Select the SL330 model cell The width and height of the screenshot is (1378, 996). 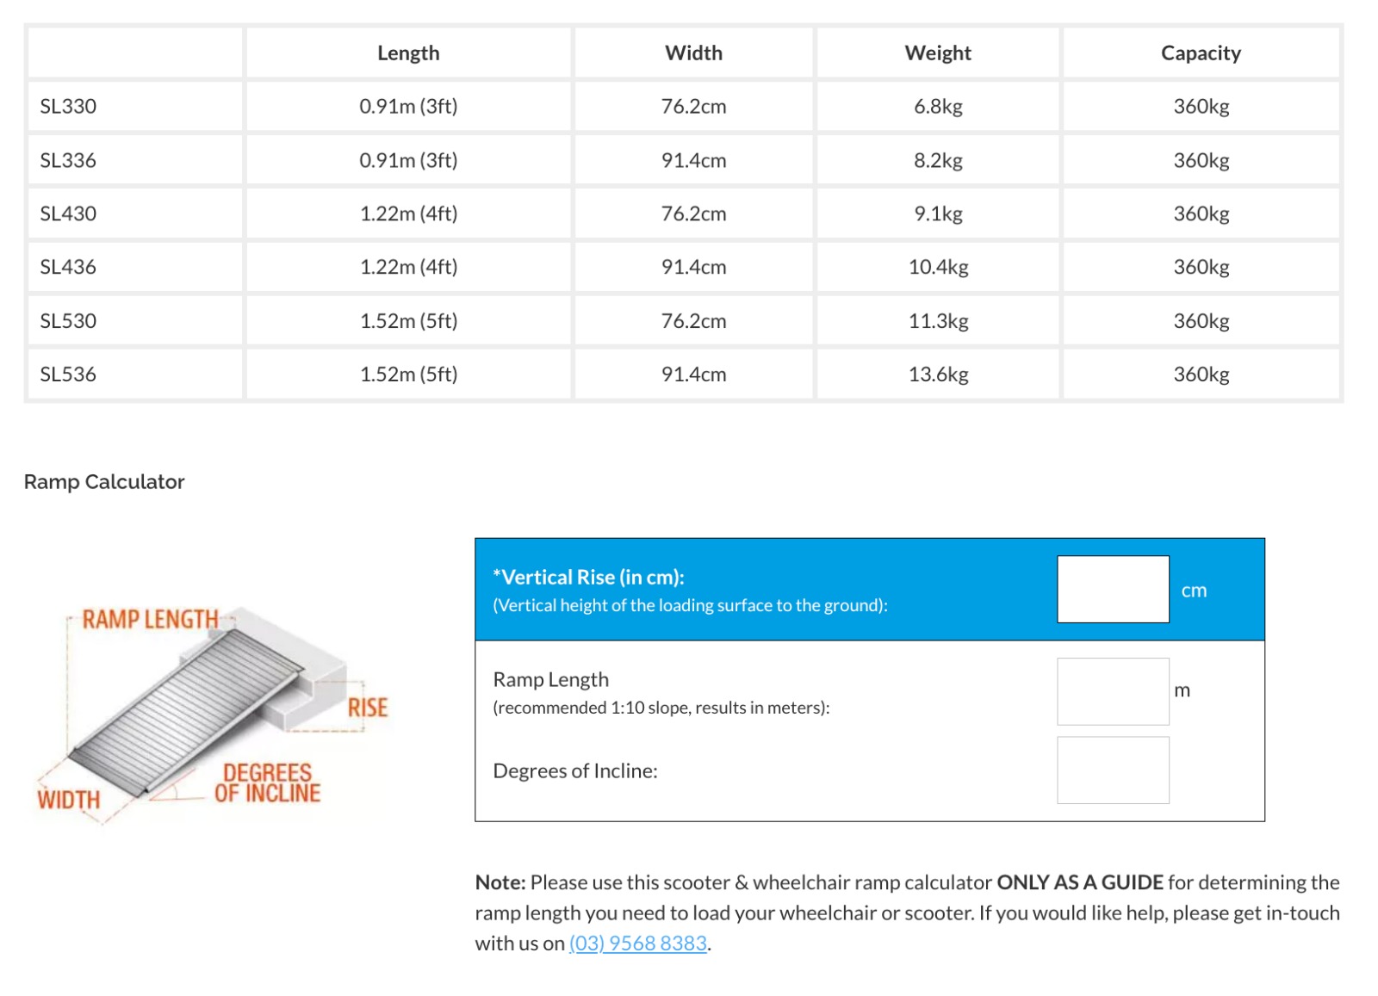pos(68,107)
